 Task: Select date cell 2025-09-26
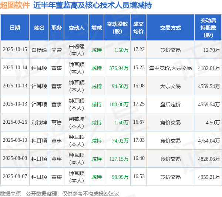[15, 122]
